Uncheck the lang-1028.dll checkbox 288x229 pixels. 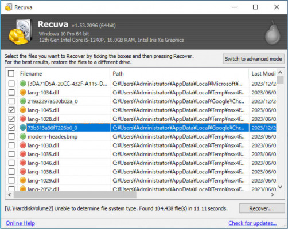[x=11, y=119]
